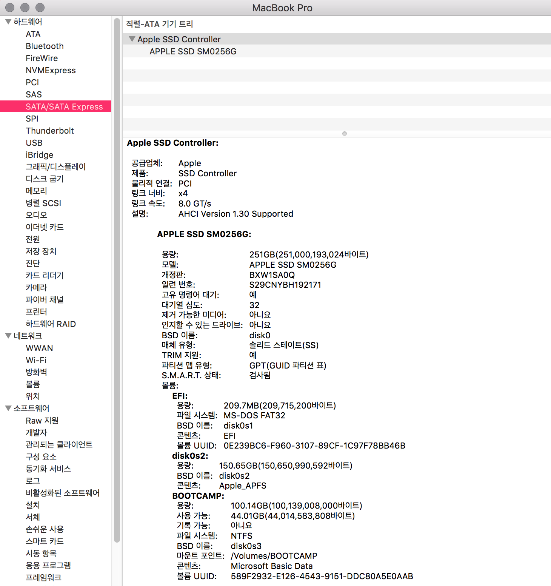The image size is (551, 586).
Task: Select 전원 in the hardware list
Action: tap(32, 239)
